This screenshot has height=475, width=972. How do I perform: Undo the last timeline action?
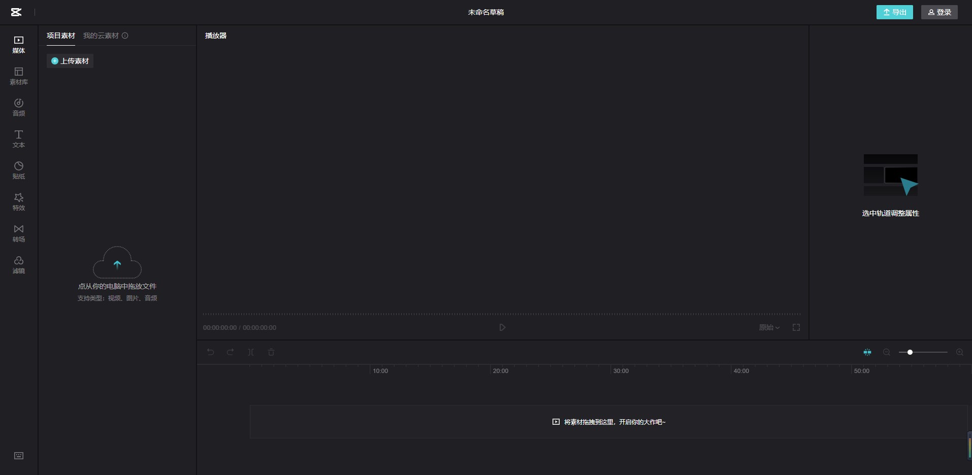(x=211, y=352)
